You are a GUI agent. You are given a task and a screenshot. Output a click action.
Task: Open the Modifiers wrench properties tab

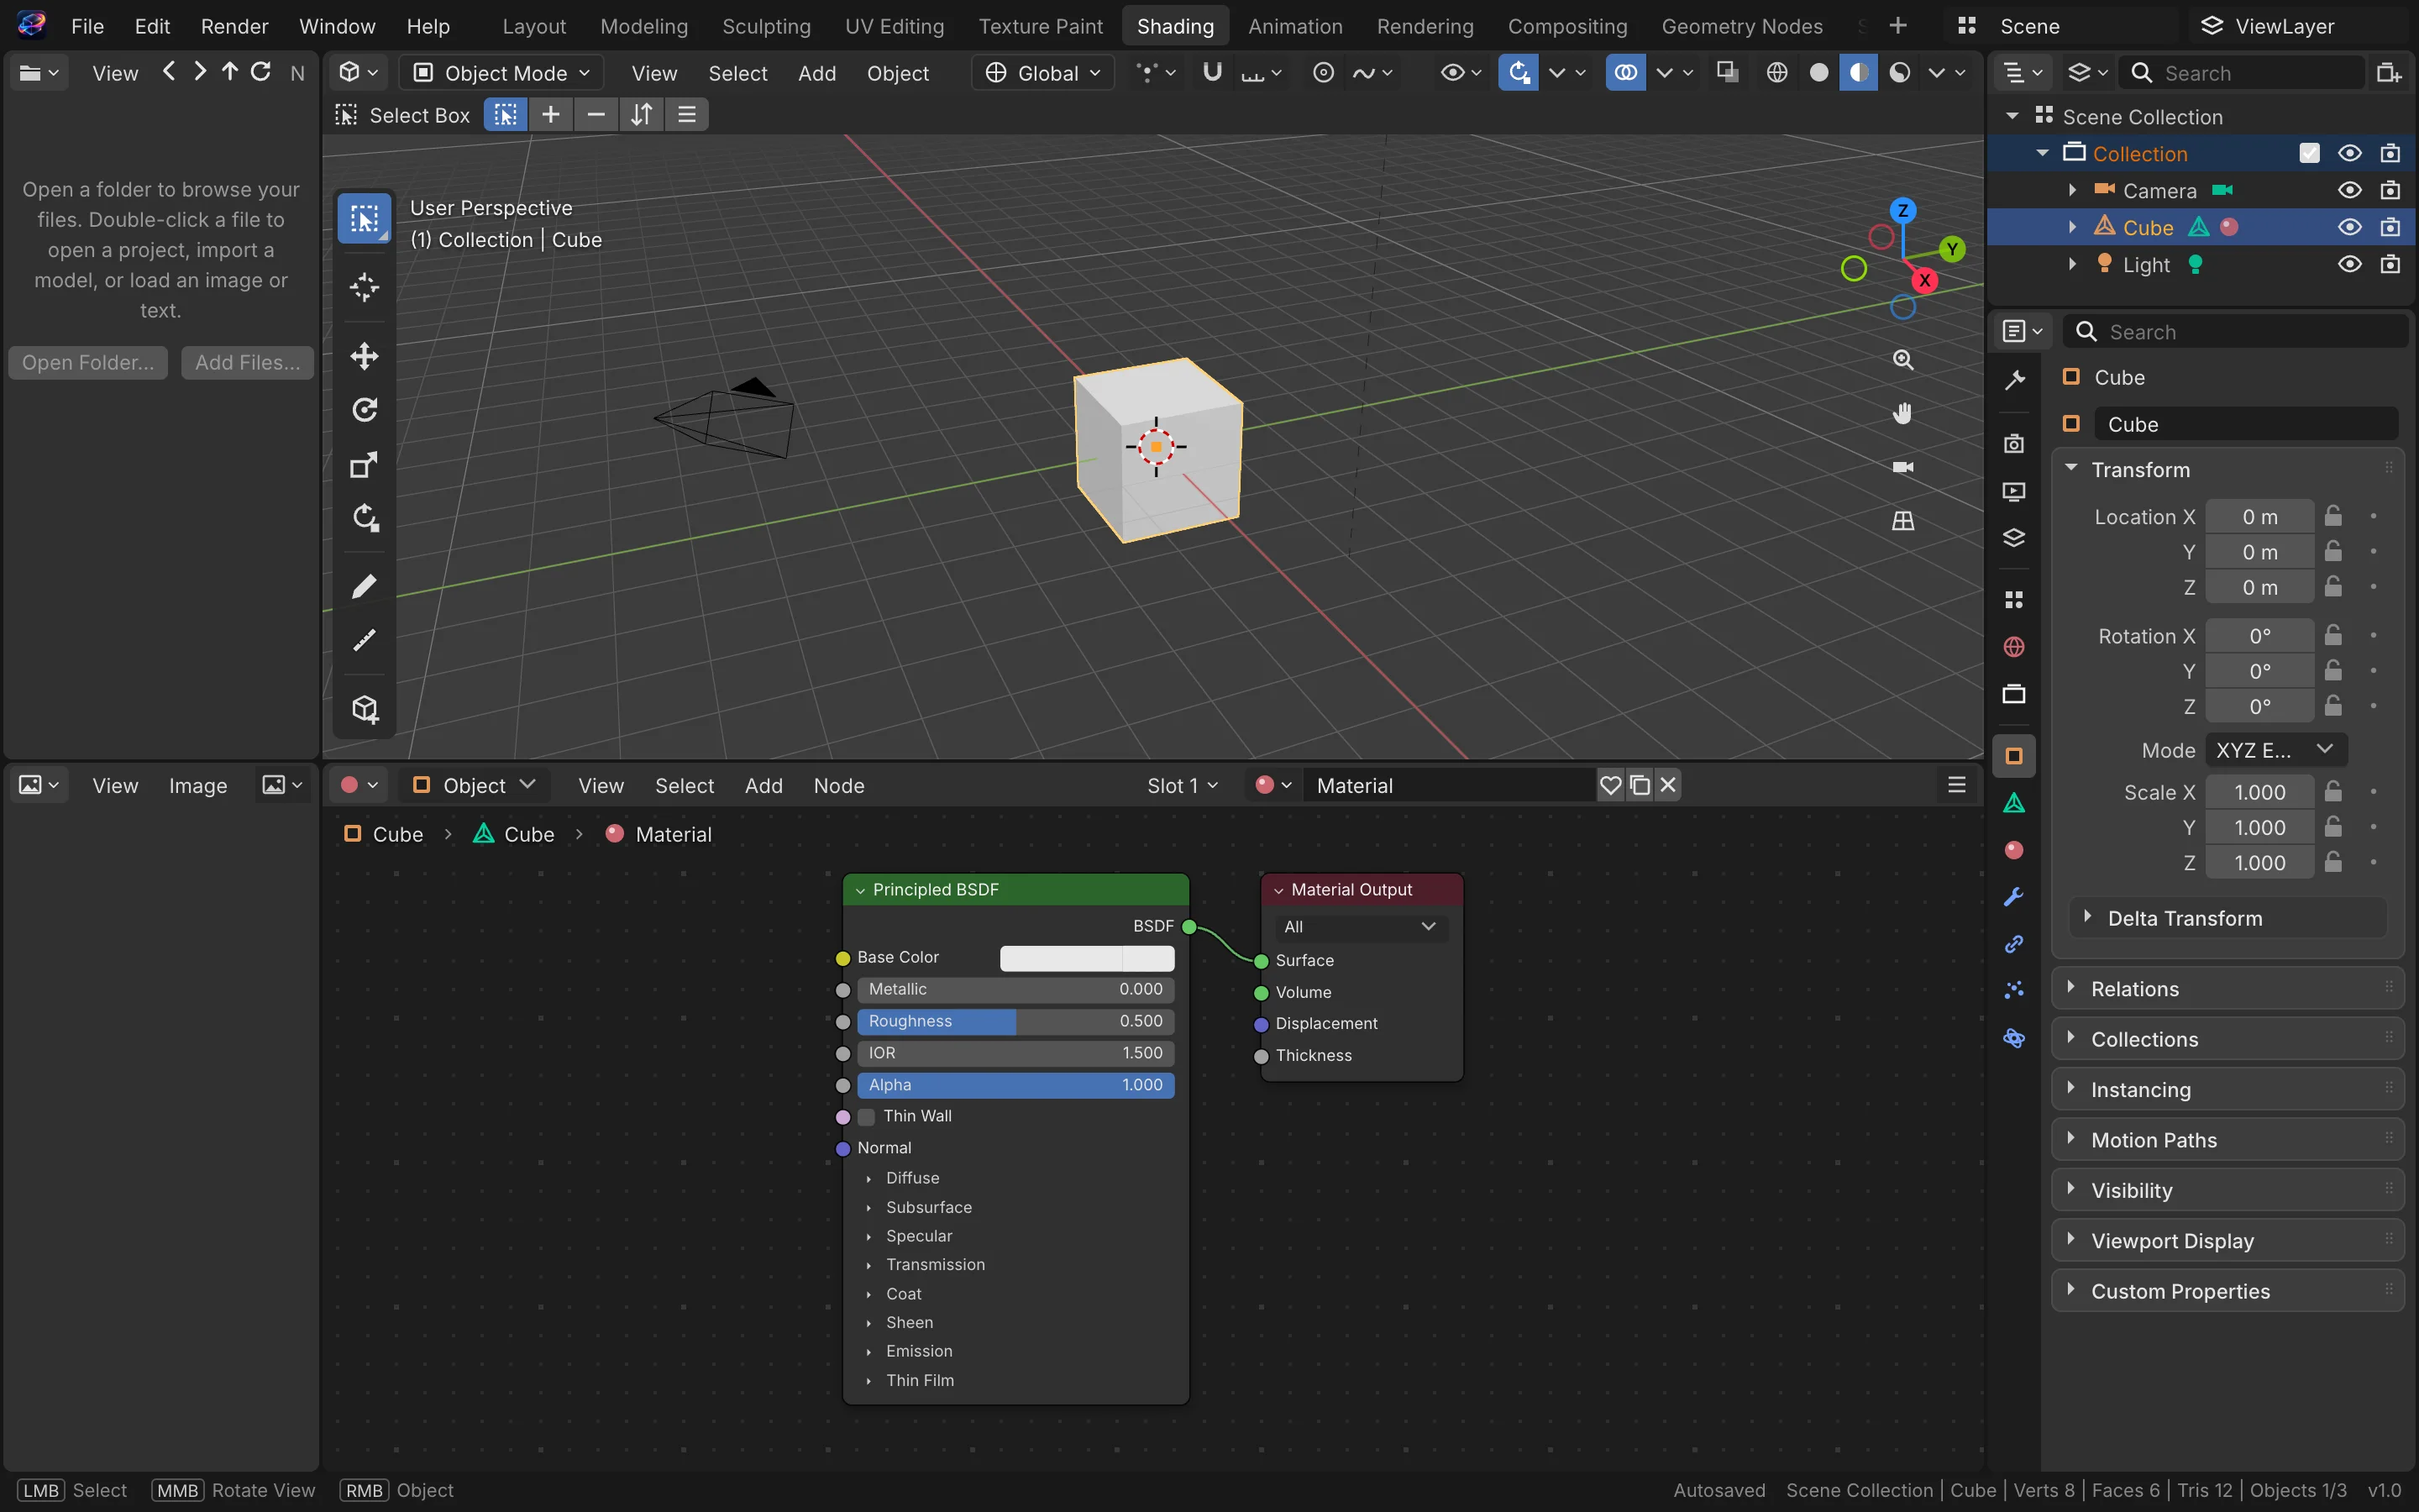(2014, 897)
